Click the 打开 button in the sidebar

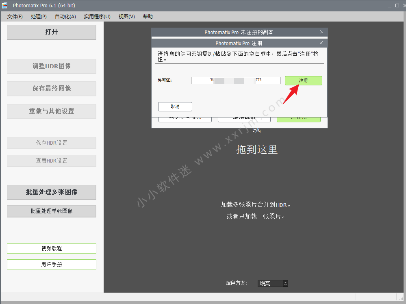point(52,32)
